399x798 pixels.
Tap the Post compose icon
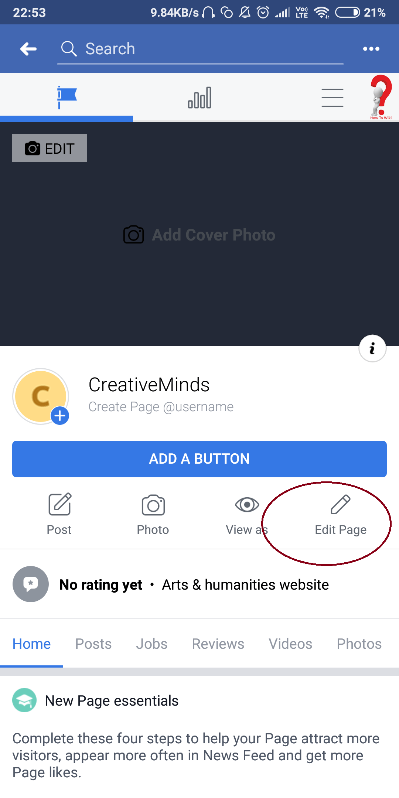(59, 504)
